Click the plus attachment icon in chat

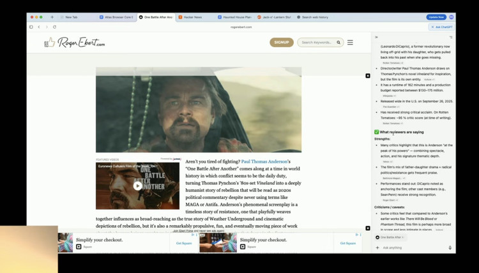point(377,247)
